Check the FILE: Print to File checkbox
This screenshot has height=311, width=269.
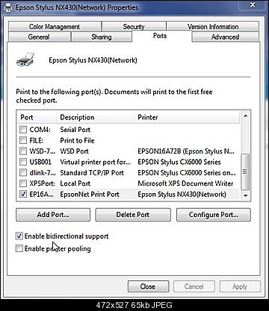(23, 140)
